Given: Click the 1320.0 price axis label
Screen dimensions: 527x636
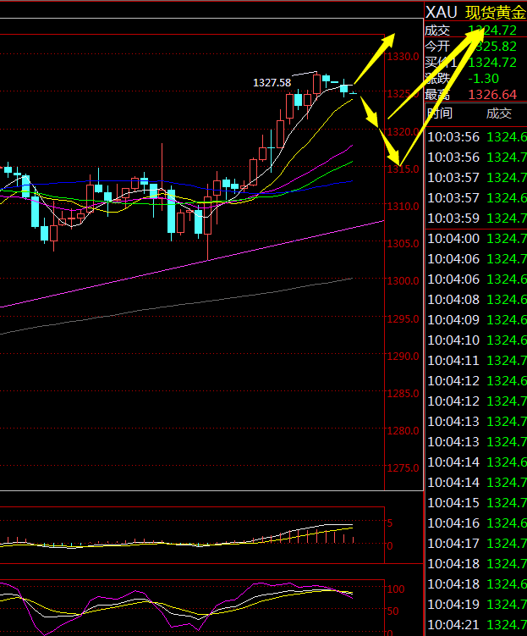Looking at the screenshot, I should [x=403, y=132].
